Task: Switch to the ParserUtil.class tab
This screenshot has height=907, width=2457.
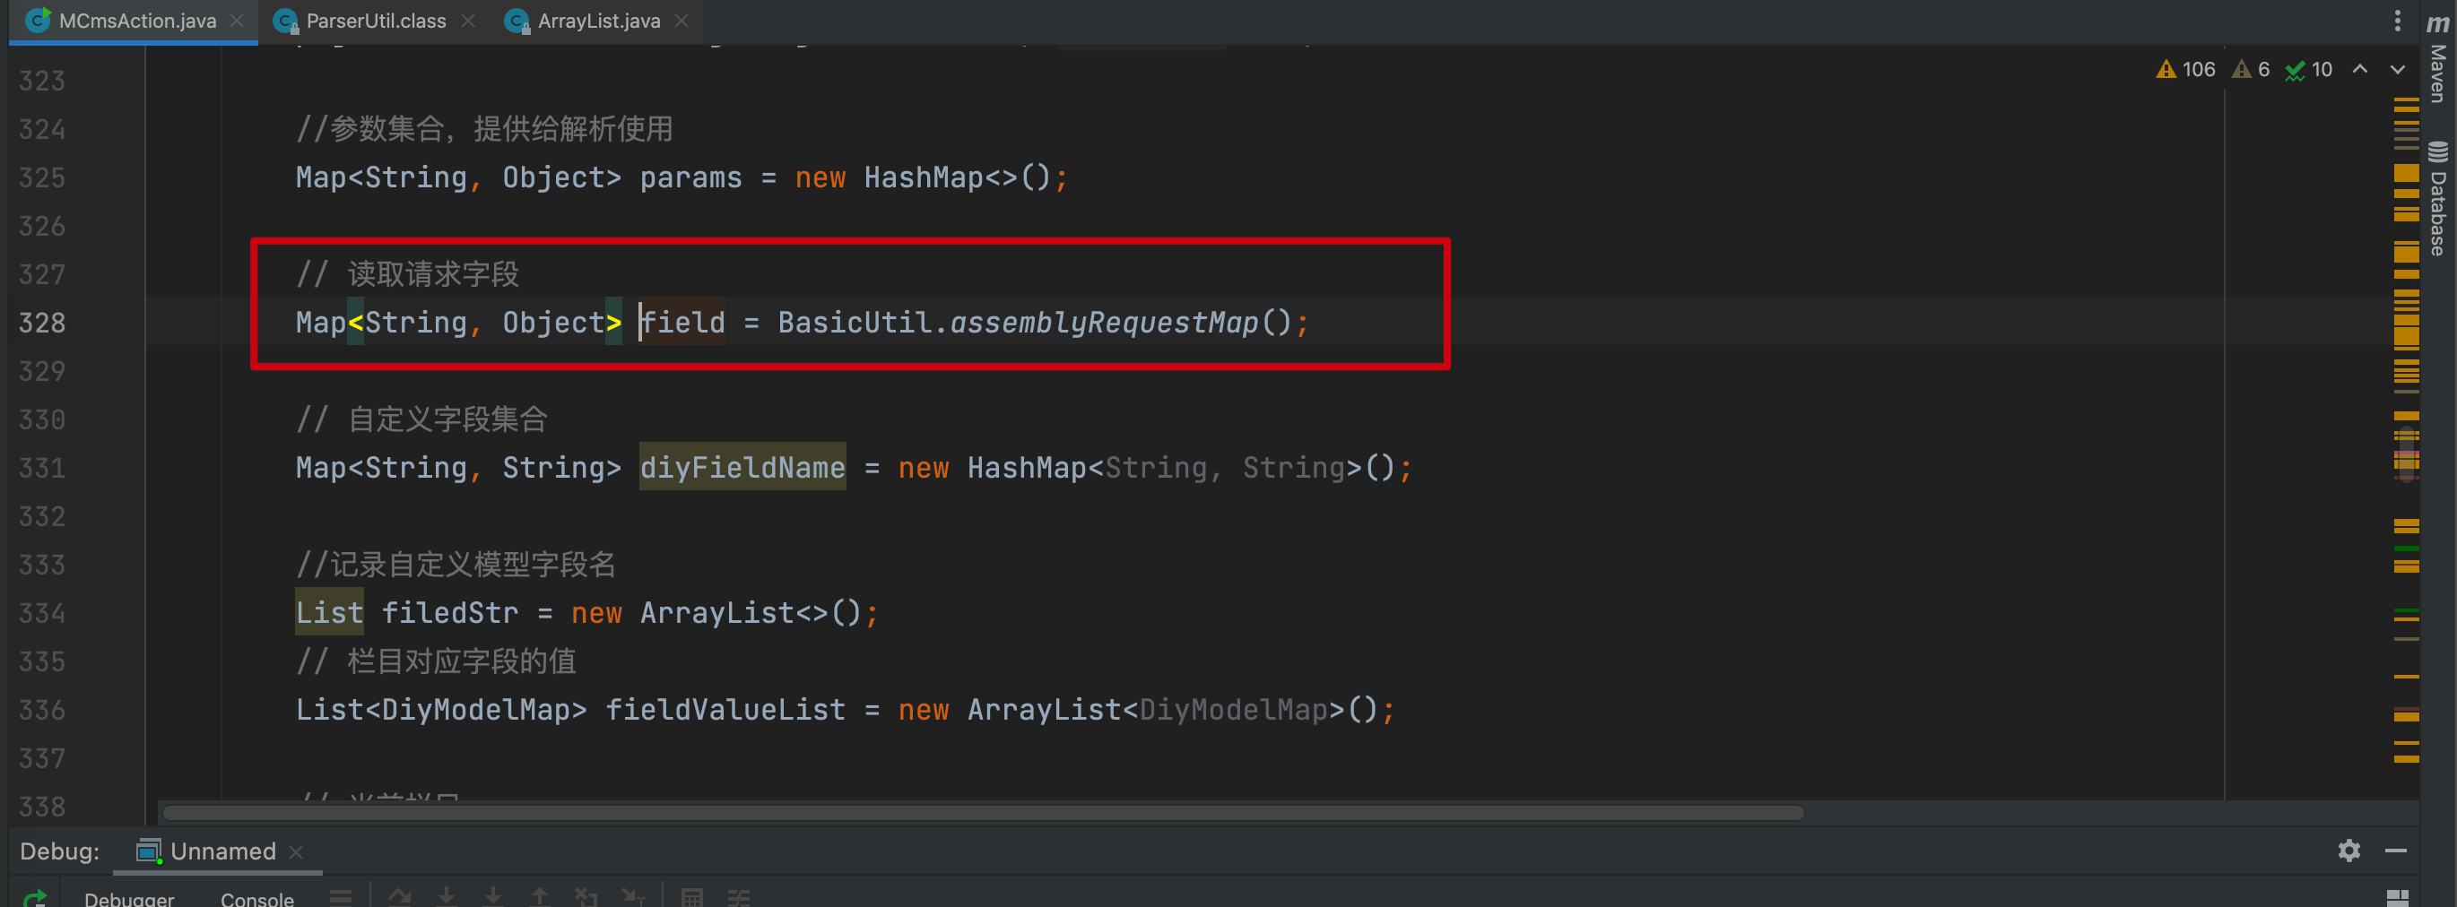Action: click(375, 20)
